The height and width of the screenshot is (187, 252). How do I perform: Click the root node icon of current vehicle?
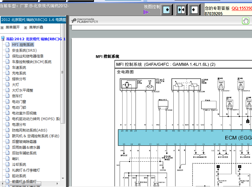point(3,39)
